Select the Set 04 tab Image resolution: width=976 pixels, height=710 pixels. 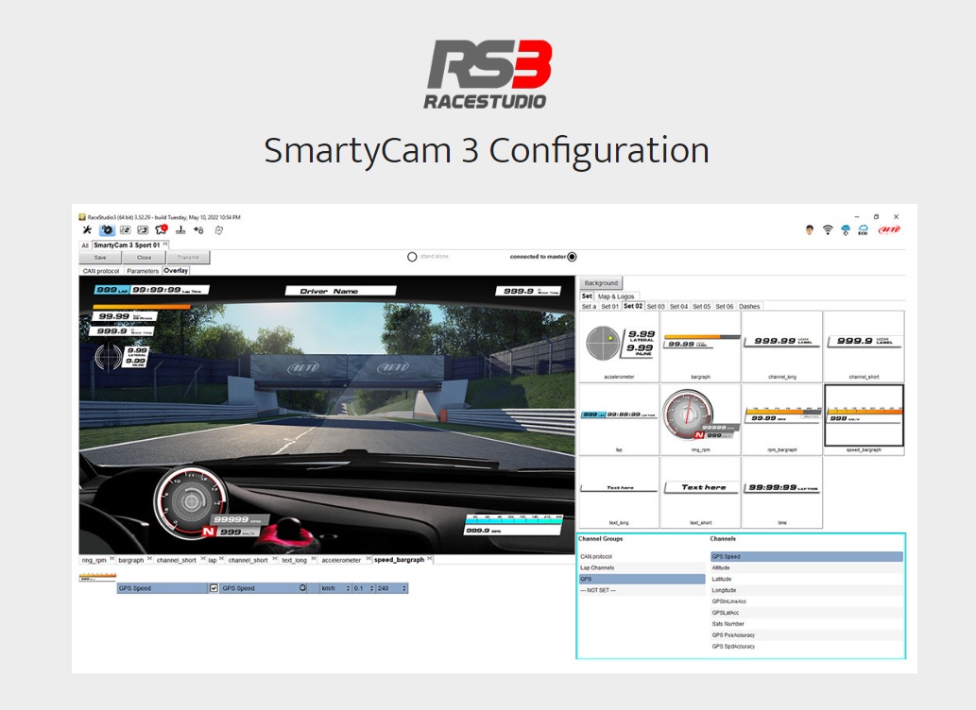678,306
